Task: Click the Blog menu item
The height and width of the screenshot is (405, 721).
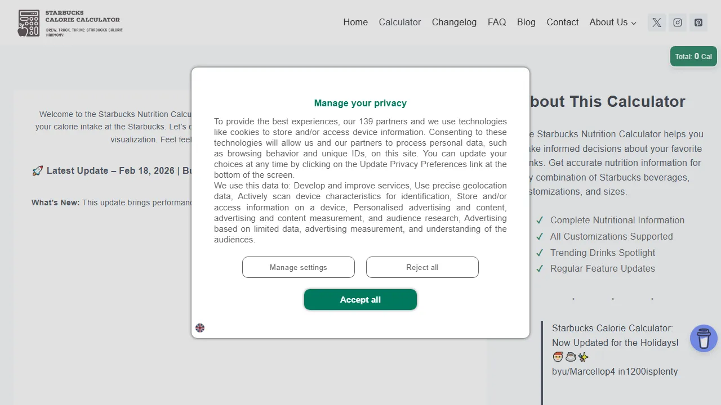Action: [526, 22]
